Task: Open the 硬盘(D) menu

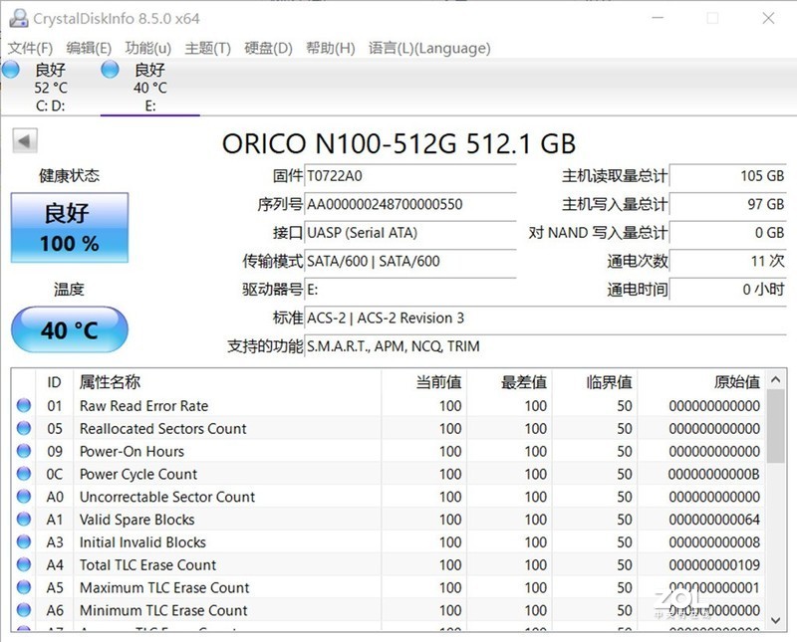Action: click(265, 47)
